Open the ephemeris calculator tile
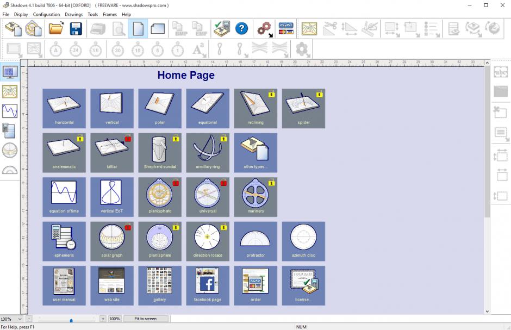 pyautogui.click(x=64, y=241)
